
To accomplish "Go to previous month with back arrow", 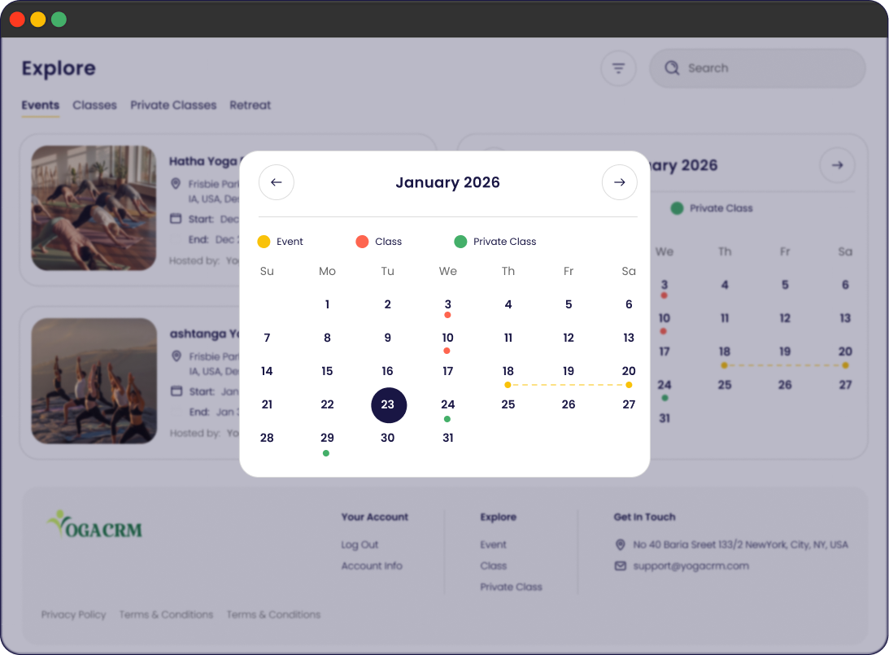I will coord(276,182).
